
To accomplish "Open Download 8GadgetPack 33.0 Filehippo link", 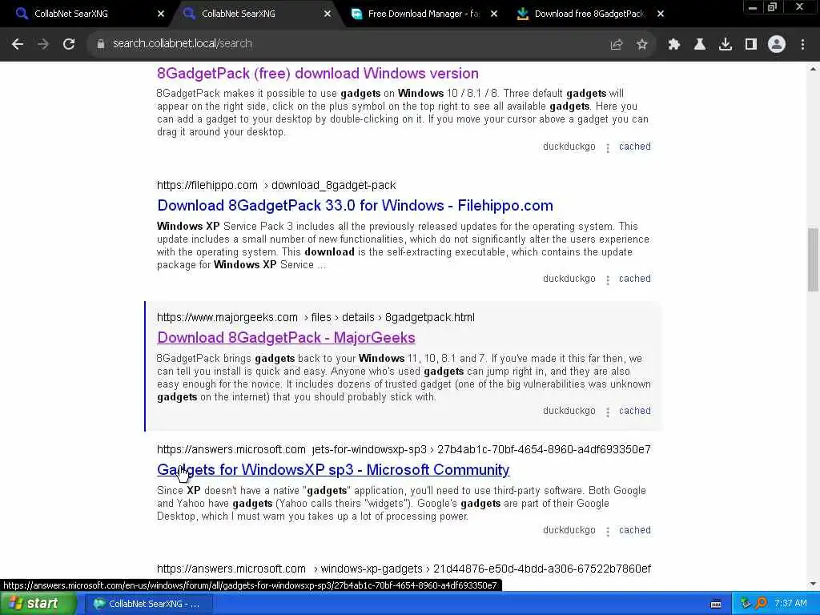I will click(x=355, y=206).
